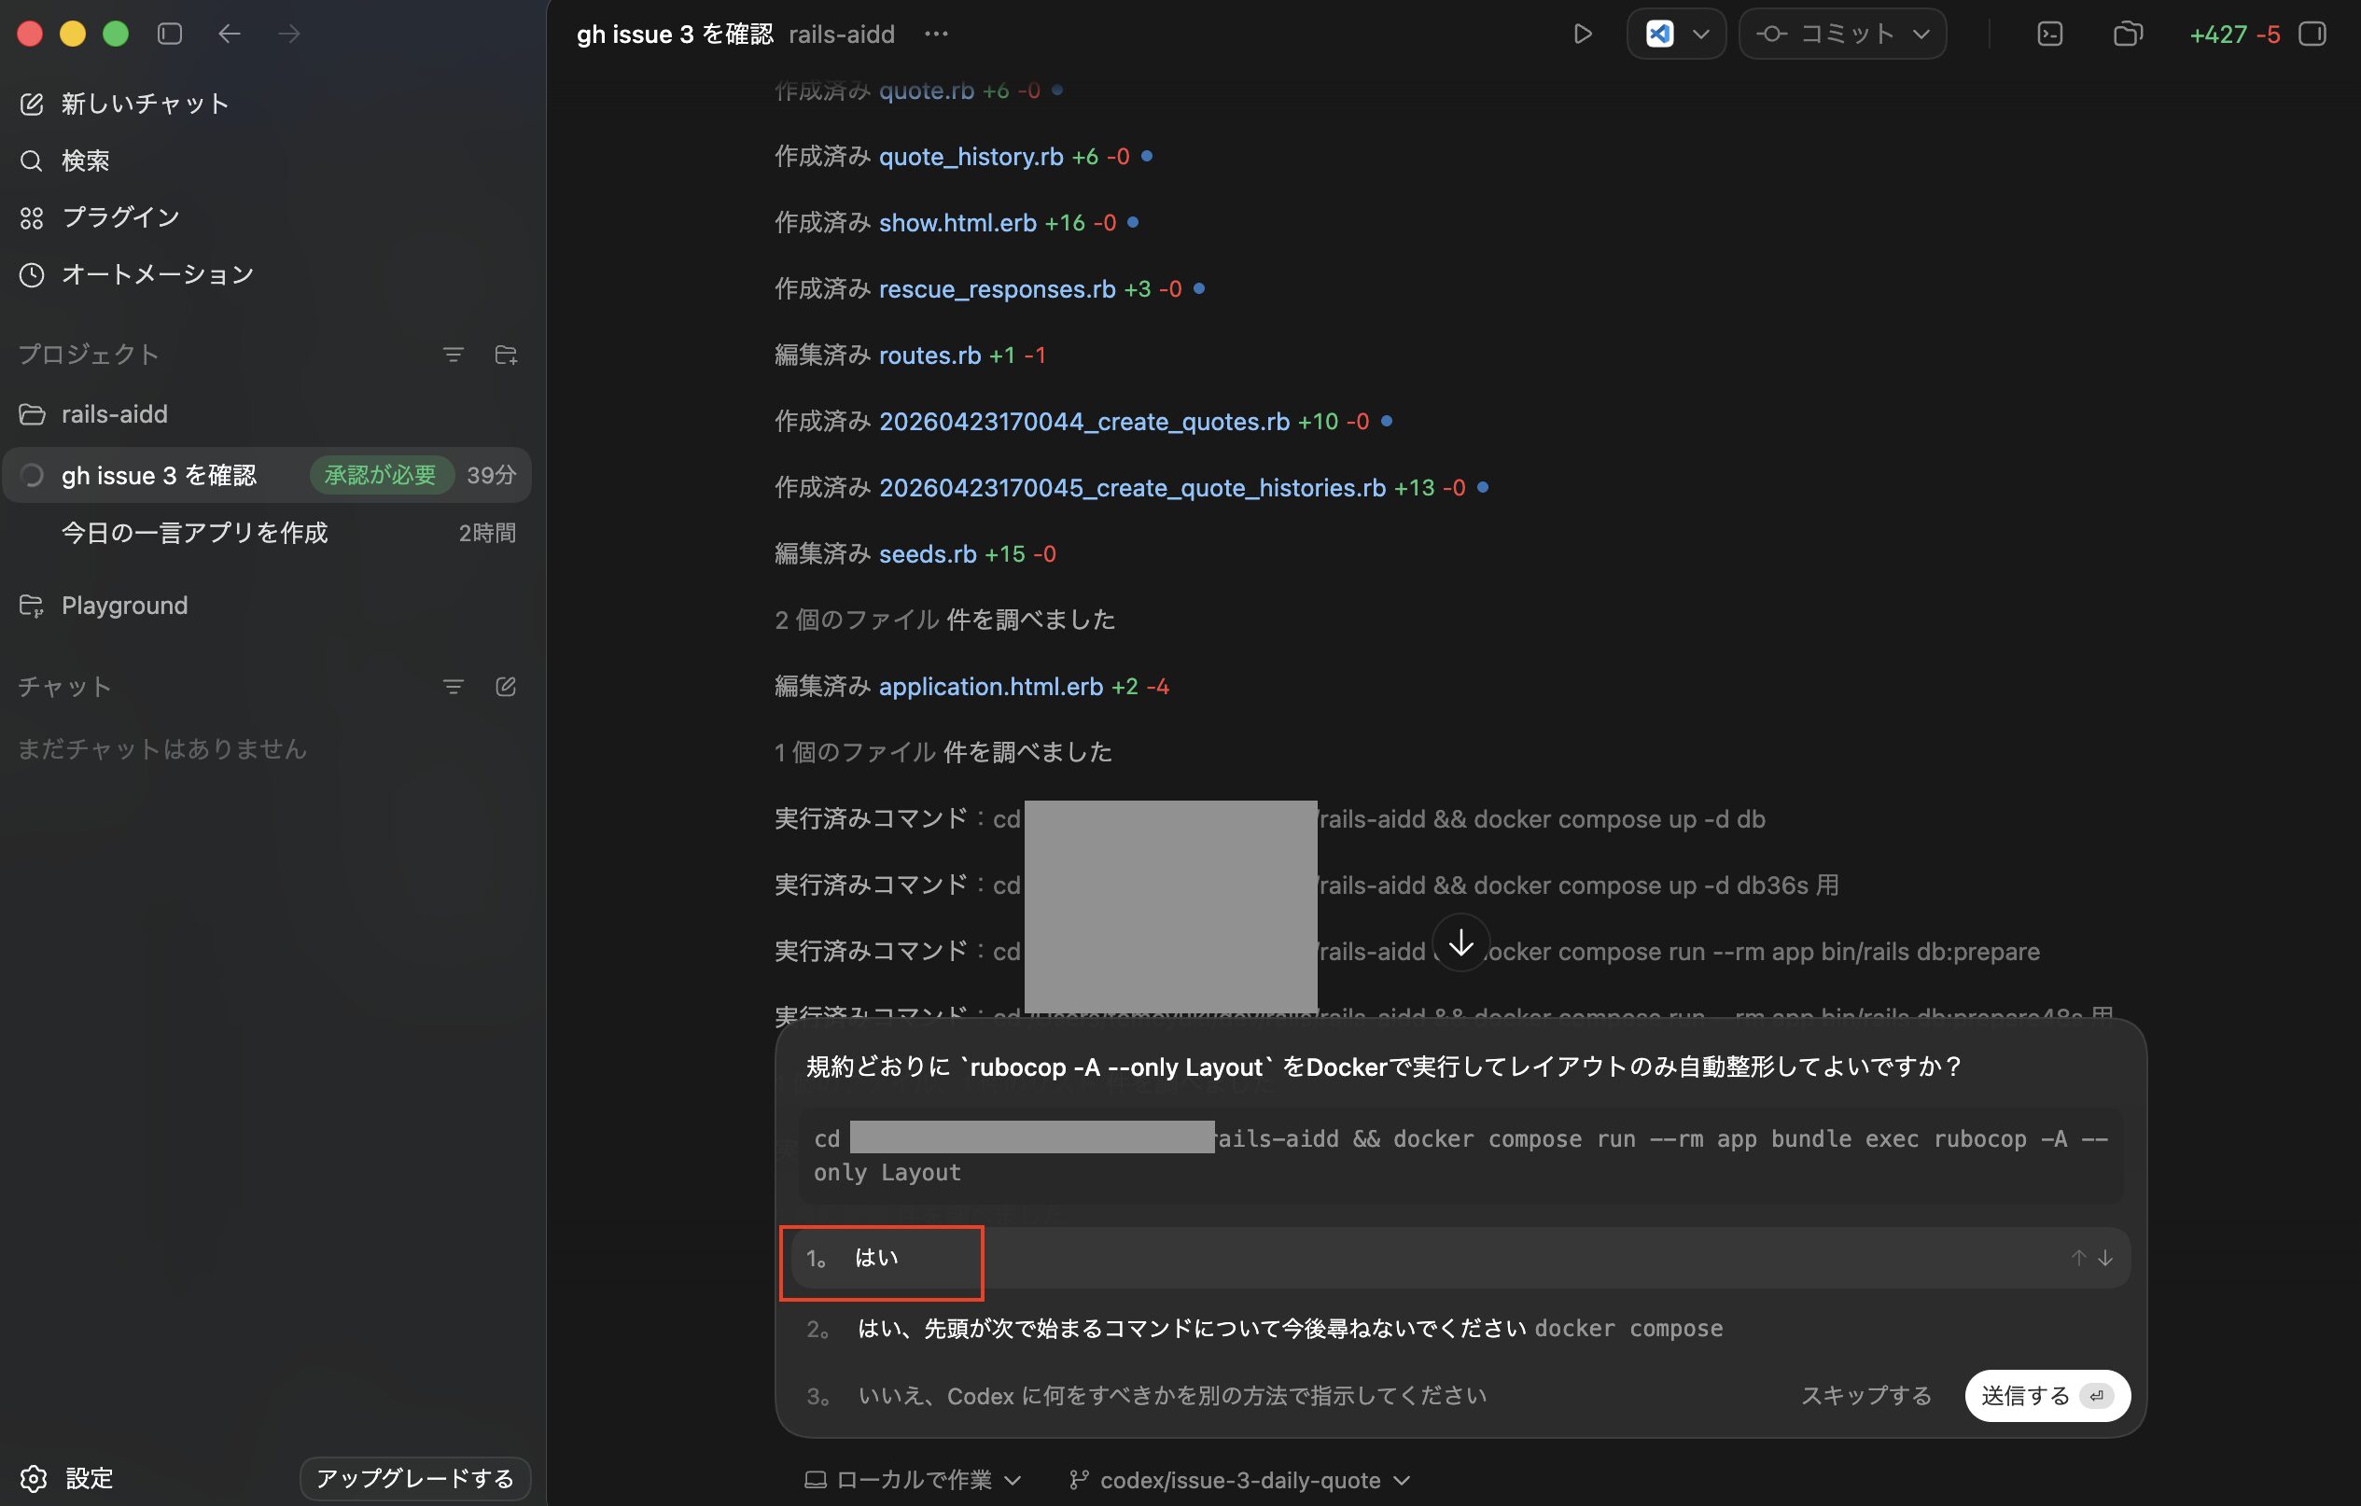Open the terminal panel icon

(x=2049, y=35)
